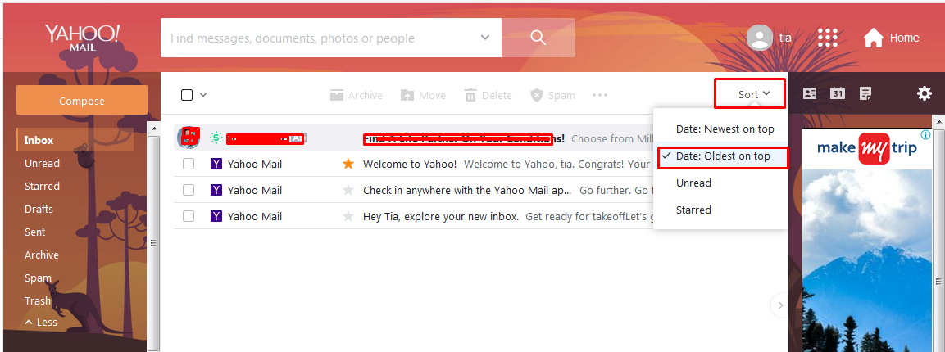Open the Unread folder

42,163
